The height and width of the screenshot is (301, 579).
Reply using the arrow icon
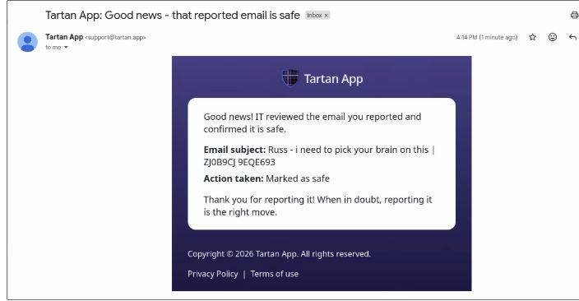[x=572, y=37]
